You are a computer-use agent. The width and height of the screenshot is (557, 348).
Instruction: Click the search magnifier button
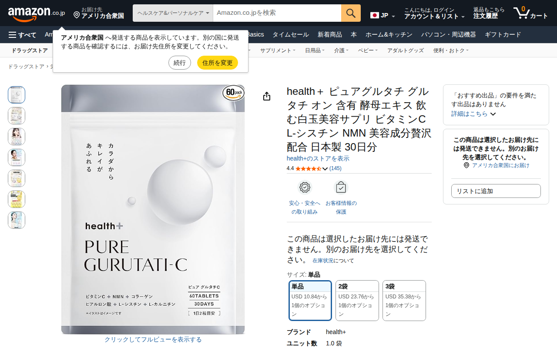point(351,13)
